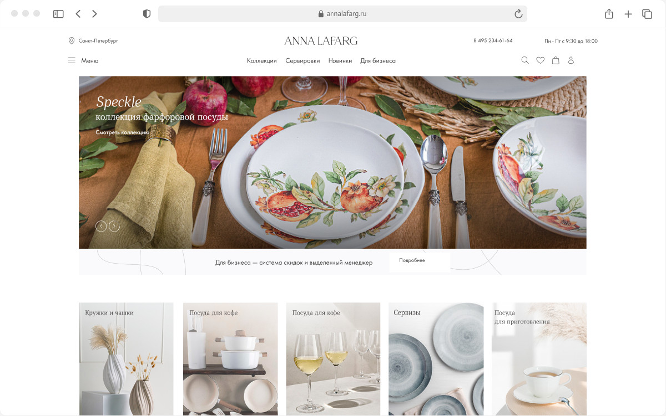Click the Санкт-Петербург location pin
Image resolution: width=666 pixels, height=416 pixels.
(71, 40)
